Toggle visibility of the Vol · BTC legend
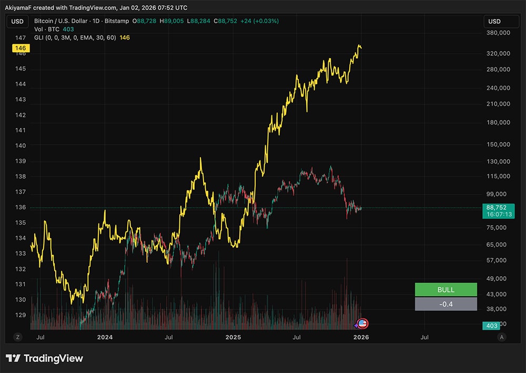 [x=47, y=29]
